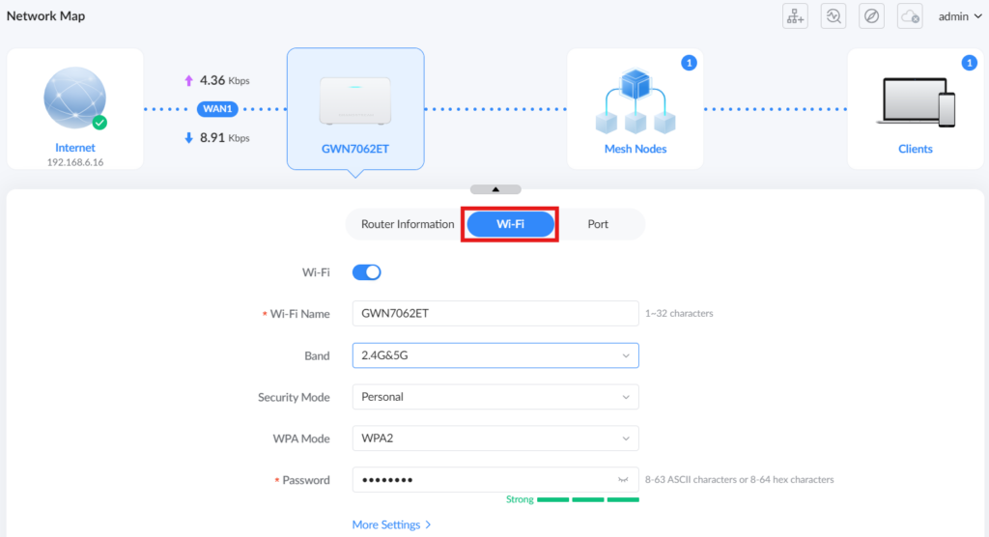The height and width of the screenshot is (537, 989).
Task: Expand More Settings link
Action: point(392,525)
